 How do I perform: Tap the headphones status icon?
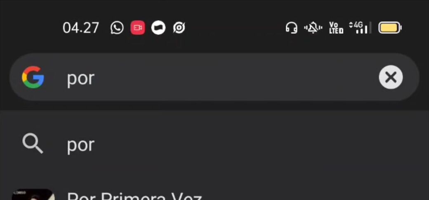coord(291,28)
